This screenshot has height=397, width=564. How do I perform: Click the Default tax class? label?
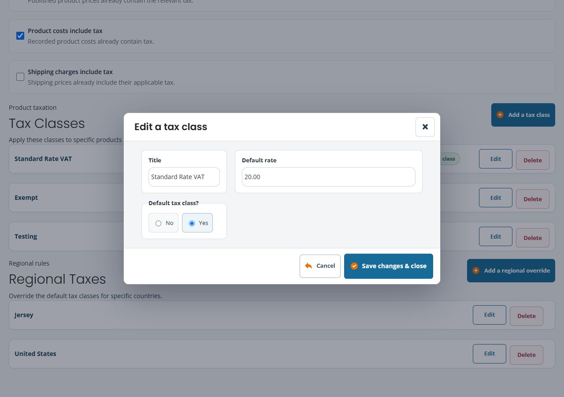point(174,203)
